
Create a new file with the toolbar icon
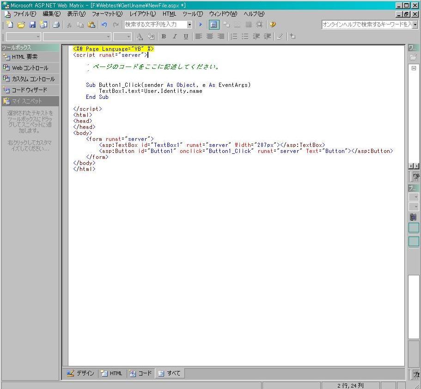tap(10, 24)
